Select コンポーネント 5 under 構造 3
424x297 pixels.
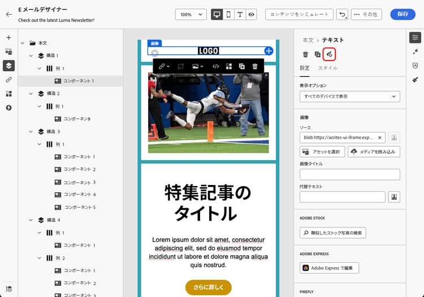pos(75,208)
